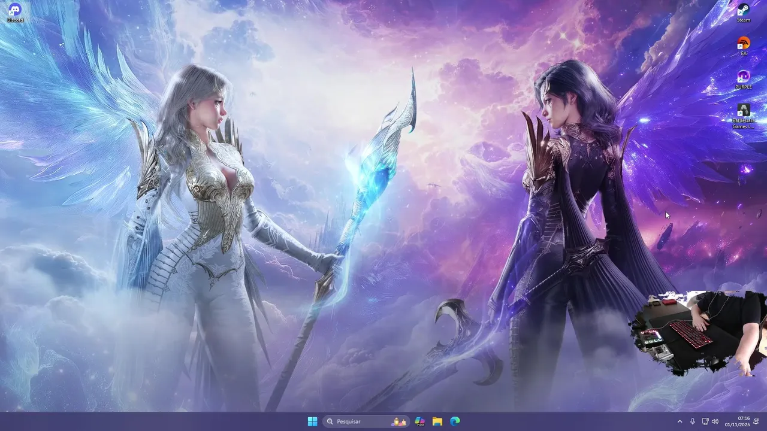Open the Windows Start menu
This screenshot has height=431, width=767.
[312, 421]
